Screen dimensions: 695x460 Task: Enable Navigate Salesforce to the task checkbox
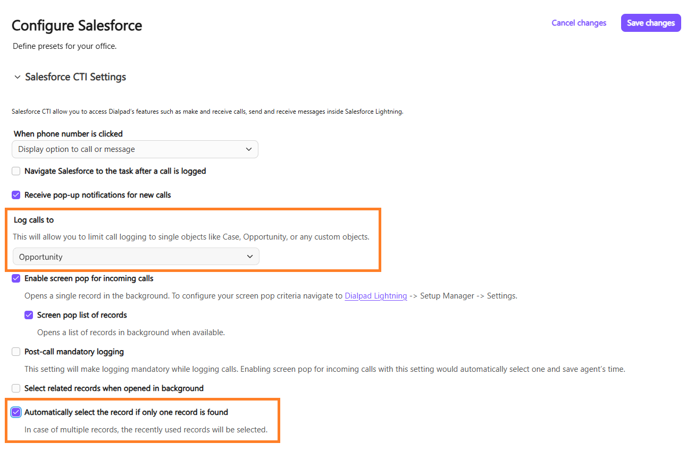click(x=16, y=171)
